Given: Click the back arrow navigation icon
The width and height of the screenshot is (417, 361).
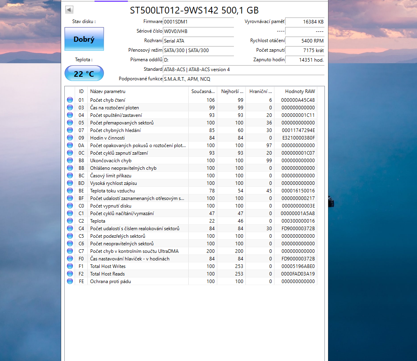Looking at the screenshot, I should pyautogui.click(x=69, y=10).
